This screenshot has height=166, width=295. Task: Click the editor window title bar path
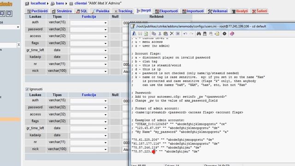click(x=201, y=26)
